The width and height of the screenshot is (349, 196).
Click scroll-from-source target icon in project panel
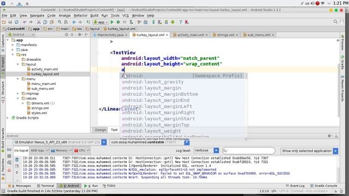pyautogui.click(x=67, y=35)
